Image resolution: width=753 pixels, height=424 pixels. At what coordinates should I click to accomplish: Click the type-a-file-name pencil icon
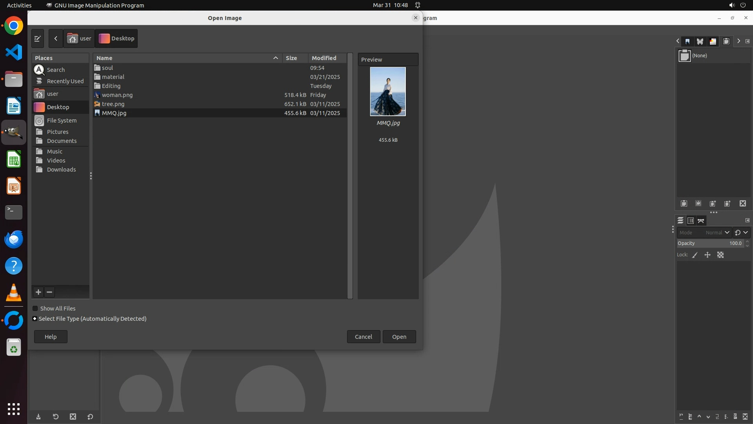[x=38, y=38]
